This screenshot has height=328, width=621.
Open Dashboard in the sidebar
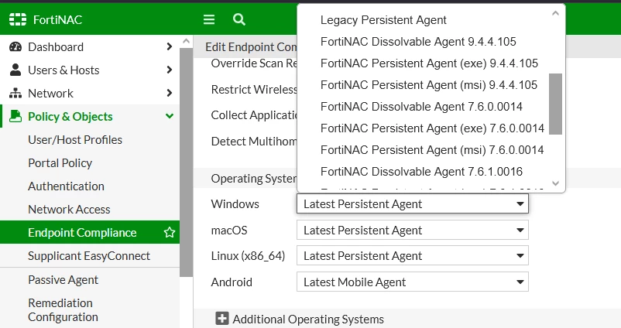point(56,46)
